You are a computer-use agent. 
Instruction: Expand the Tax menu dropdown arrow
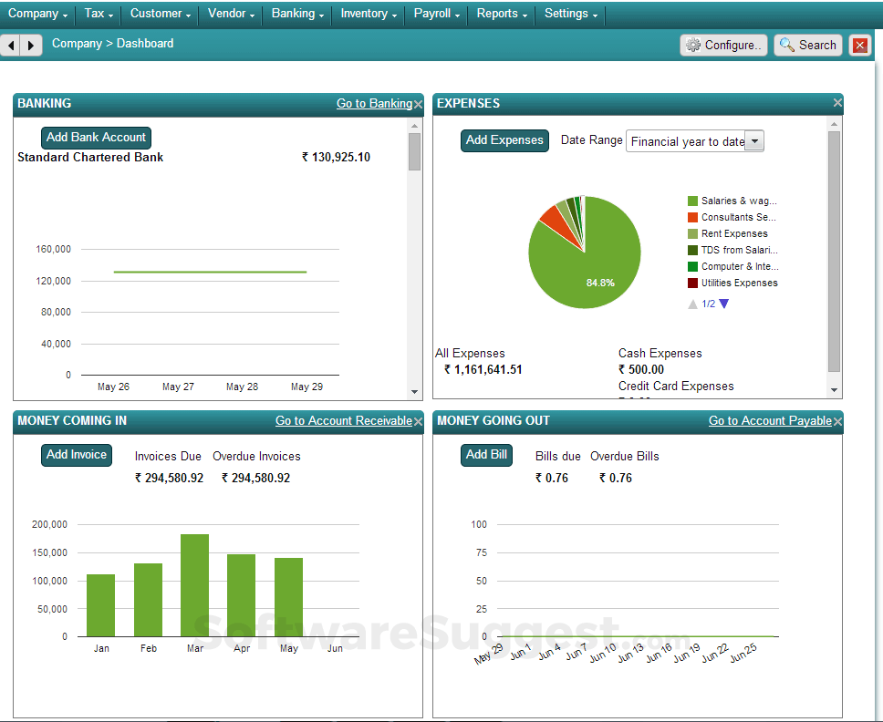point(109,14)
